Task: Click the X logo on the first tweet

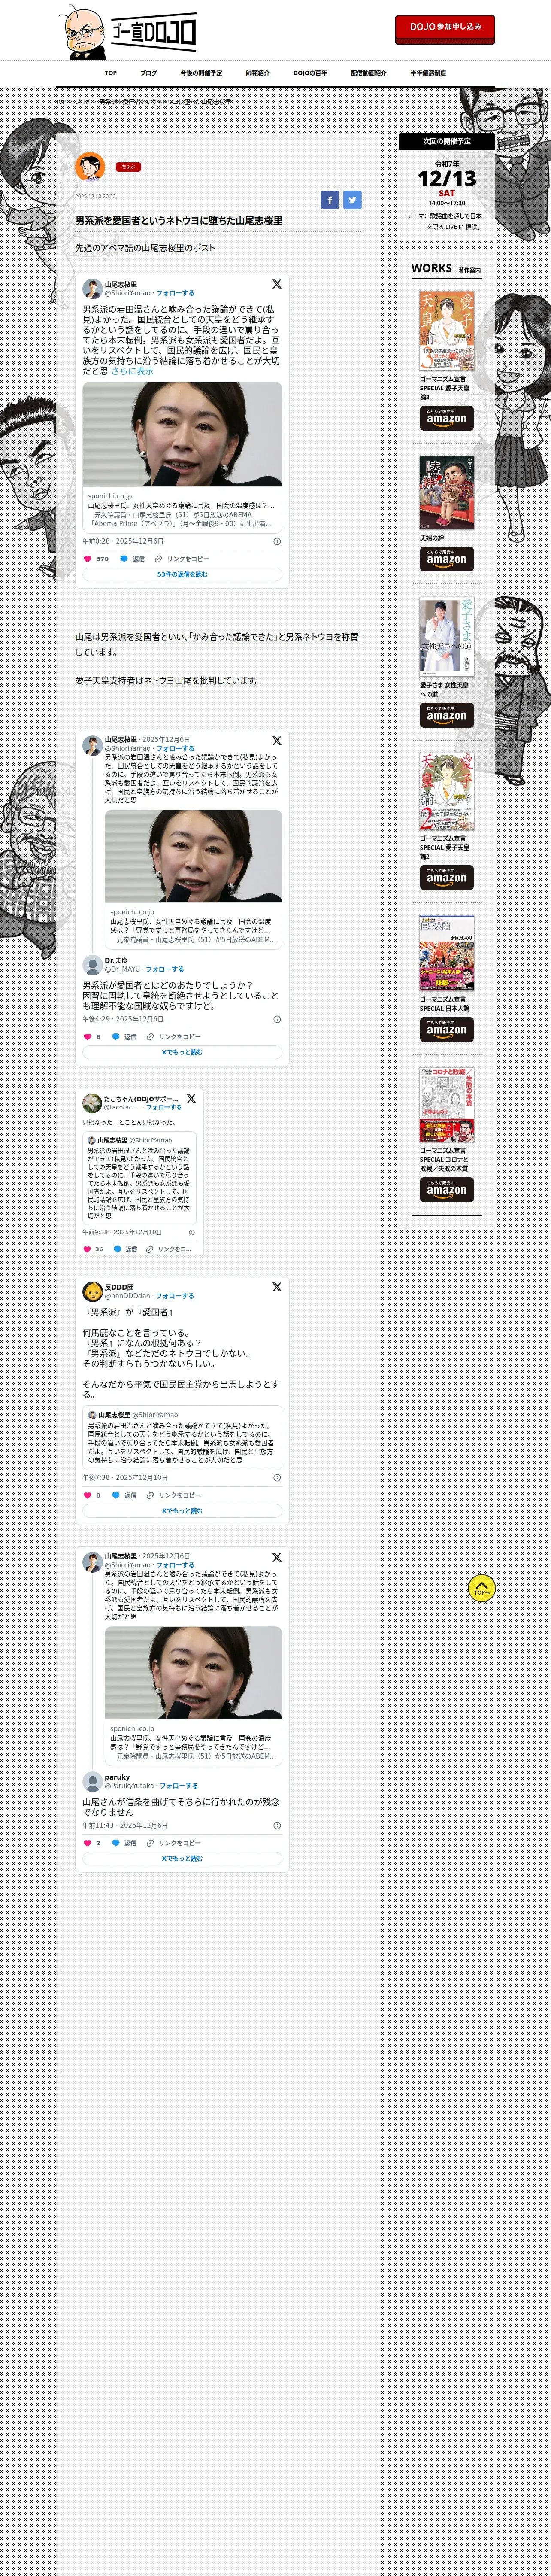Action: coord(277,284)
